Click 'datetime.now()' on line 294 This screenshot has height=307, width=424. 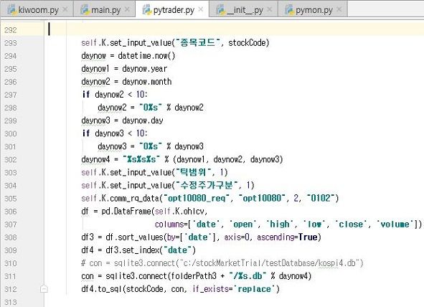[146, 56]
